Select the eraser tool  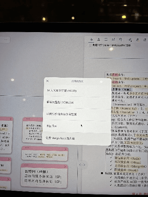(x=145, y=40)
